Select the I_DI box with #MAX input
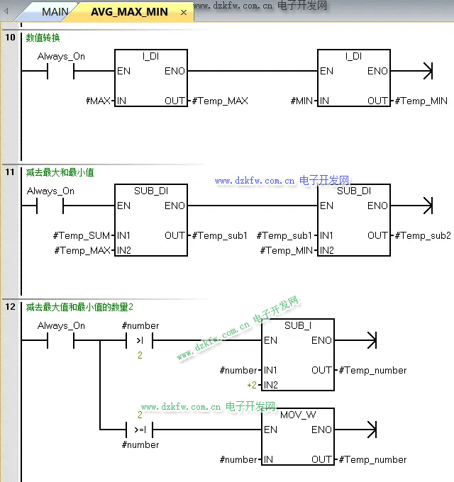The image size is (454, 482). pos(151,78)
